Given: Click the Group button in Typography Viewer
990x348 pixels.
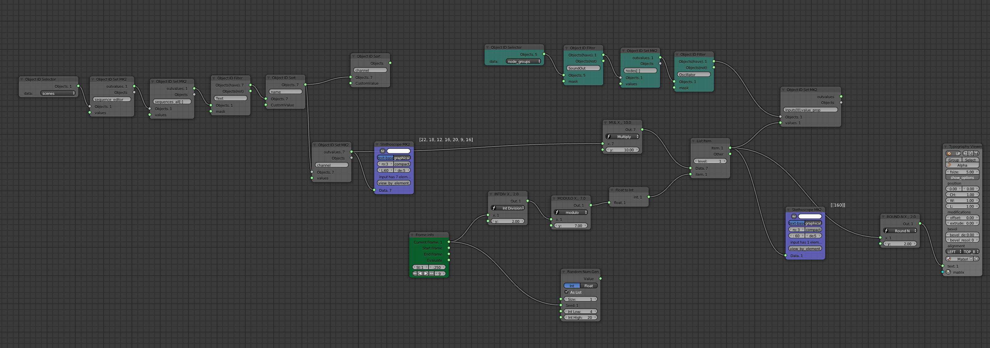Looking at the screenshot, I should point(954,160).
